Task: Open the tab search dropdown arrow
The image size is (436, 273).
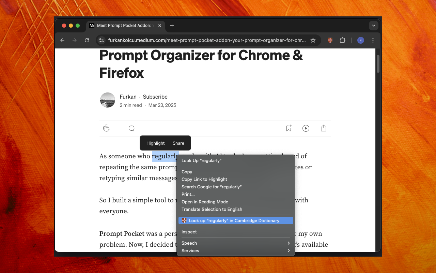Action: point(374,26)
